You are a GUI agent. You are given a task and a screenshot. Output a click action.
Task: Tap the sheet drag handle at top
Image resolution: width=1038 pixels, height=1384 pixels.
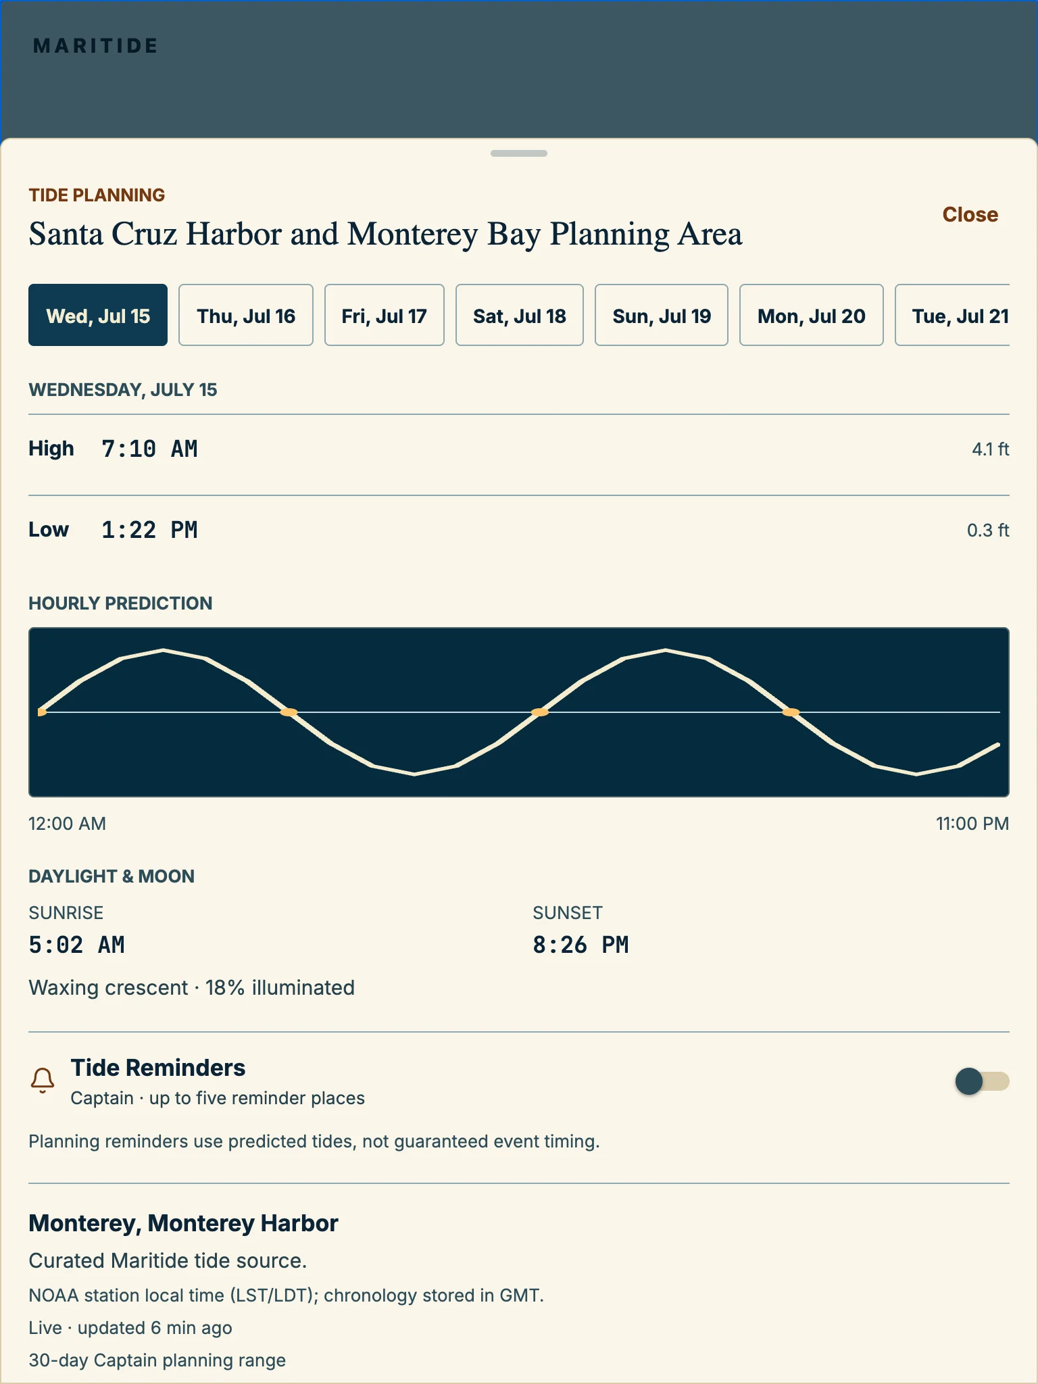coord(519,153)
